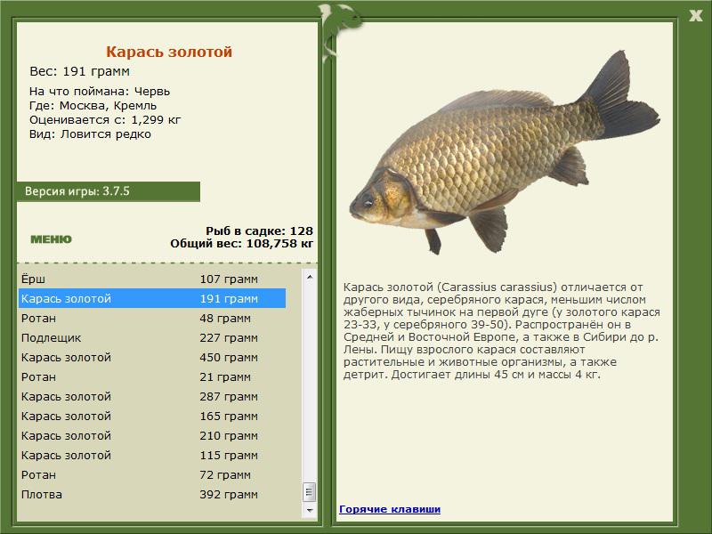Select the Ротан 72 грамм row
Screen dimensions: 712x534
(x=152, y=474)
